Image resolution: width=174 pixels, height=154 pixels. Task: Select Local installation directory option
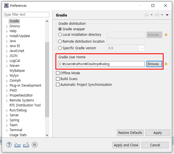click(x=60, y=35)
